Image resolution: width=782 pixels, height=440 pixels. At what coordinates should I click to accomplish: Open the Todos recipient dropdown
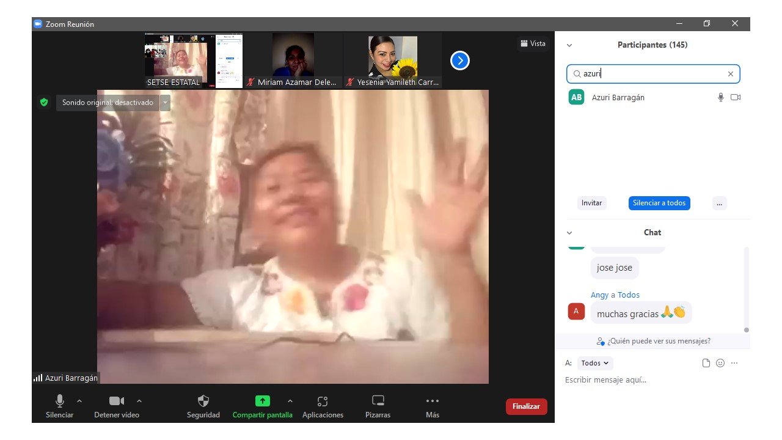tap(595, 363)
